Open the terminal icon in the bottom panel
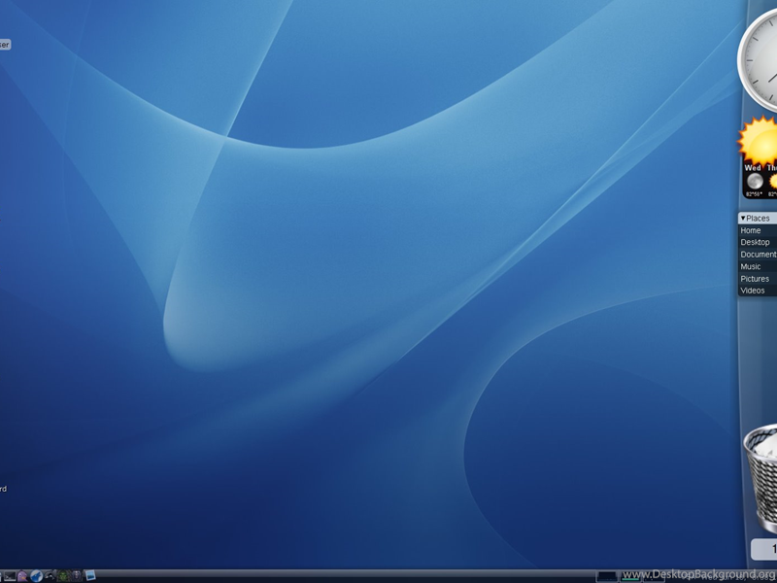This screenshot has height=583, width=777. click(10, 576)
